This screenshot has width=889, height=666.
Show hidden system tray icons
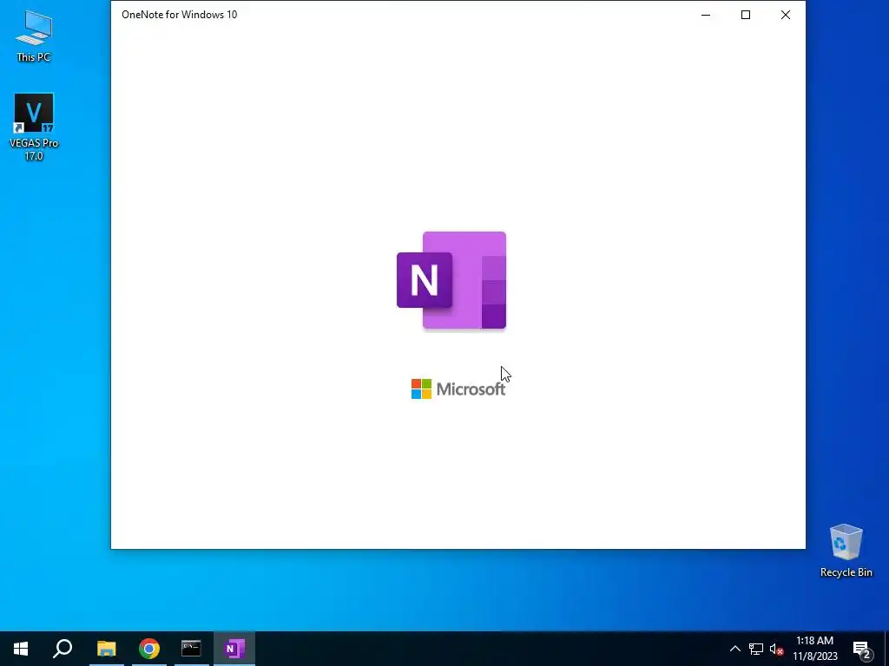coord(734,649)
